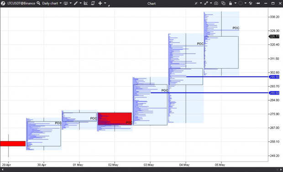Viewport: 283px width, 172px height.
Task: Toggle the window pin icon
Action: coord(258,3)
